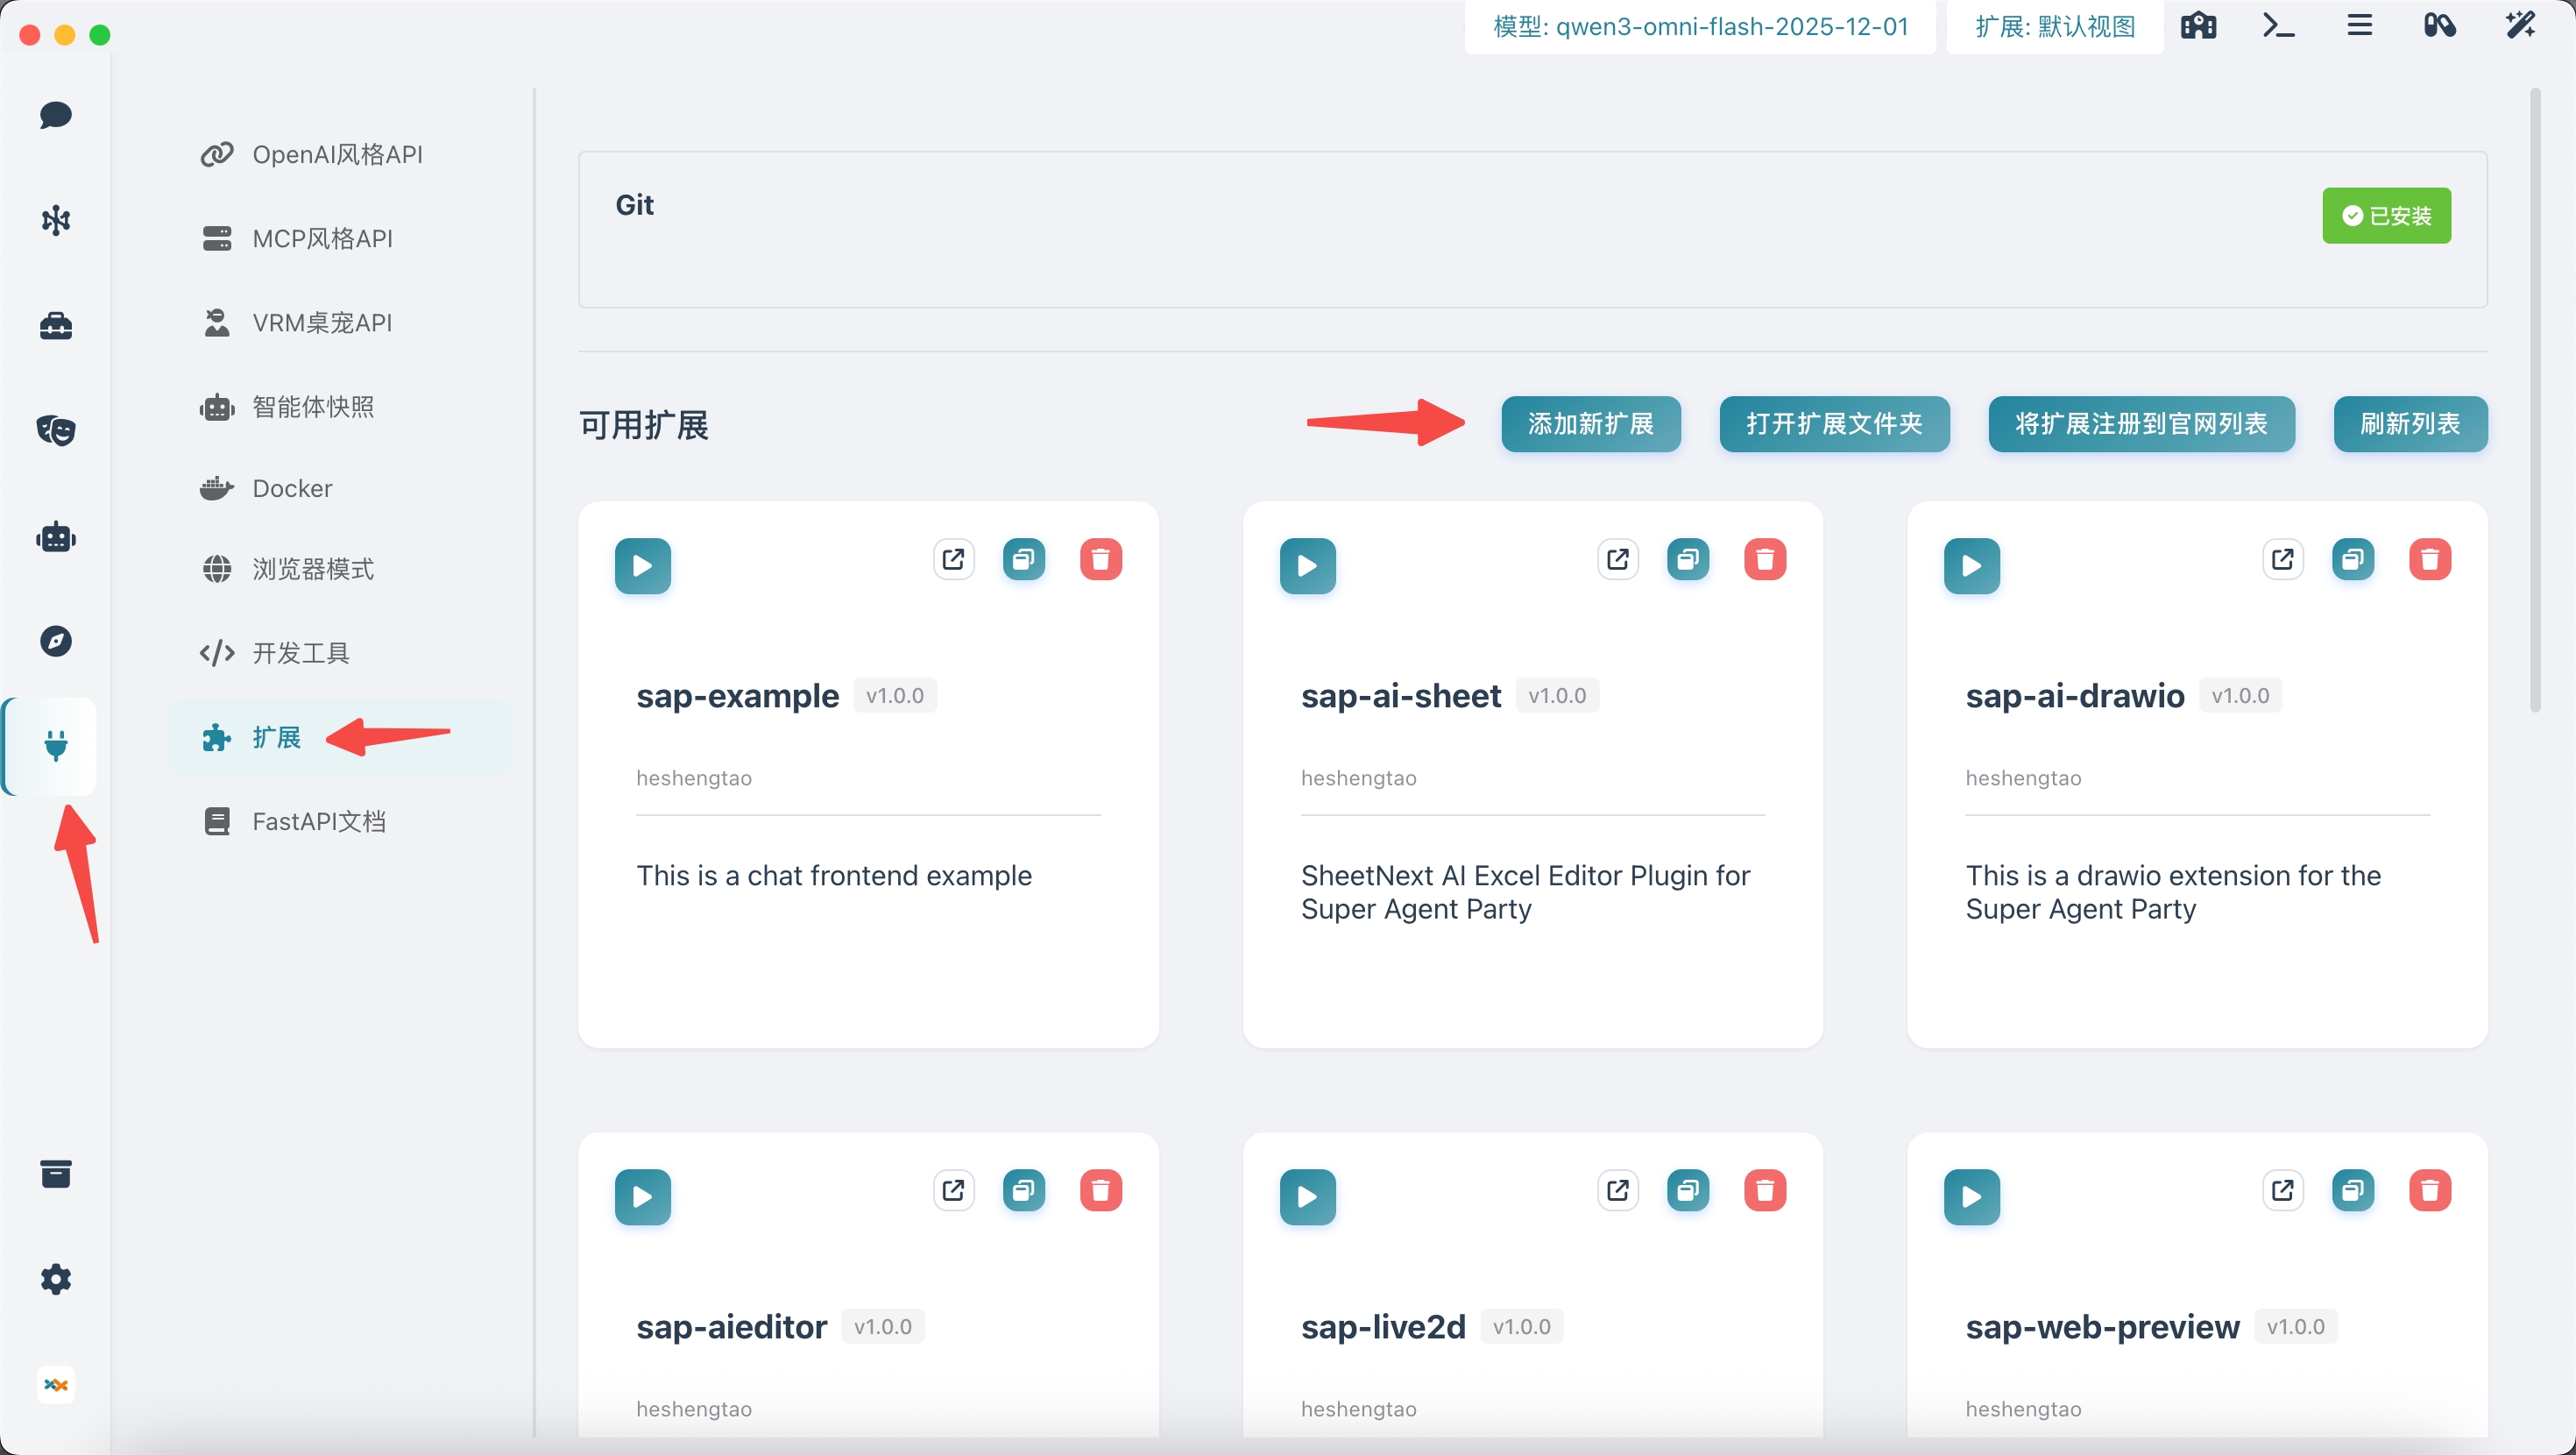This screenshot has width=2576, height=1455.
Task: Click the overlapping windows icon on sap-ai-drawio
Action: tap(2353, 559)
